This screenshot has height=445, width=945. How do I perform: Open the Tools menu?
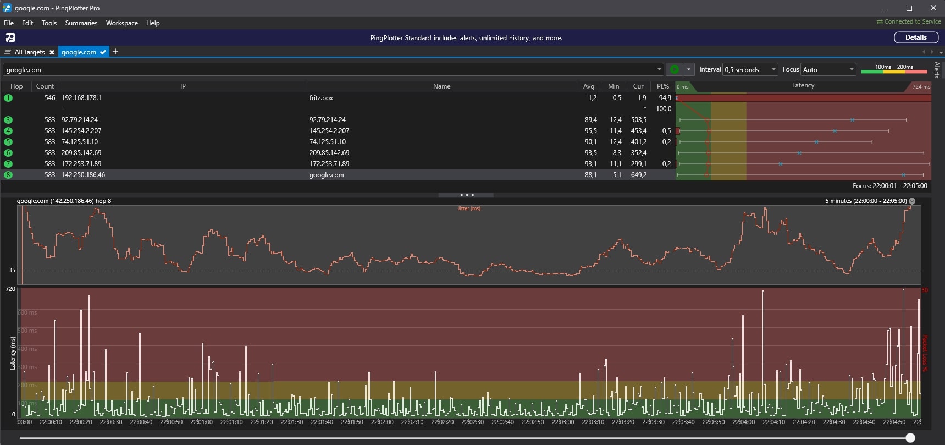pyautogui.click(x=49, y=23)
